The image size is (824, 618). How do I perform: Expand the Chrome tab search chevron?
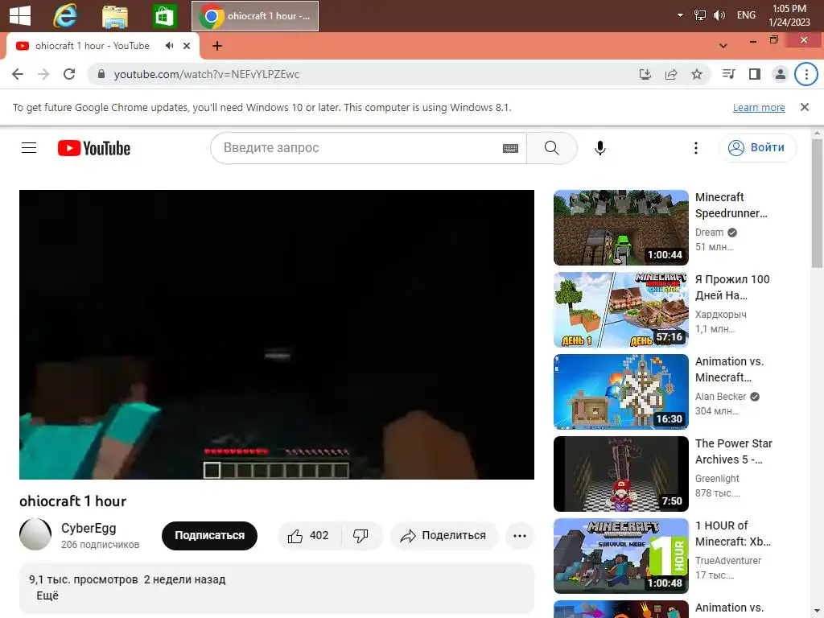coord(723,46)
